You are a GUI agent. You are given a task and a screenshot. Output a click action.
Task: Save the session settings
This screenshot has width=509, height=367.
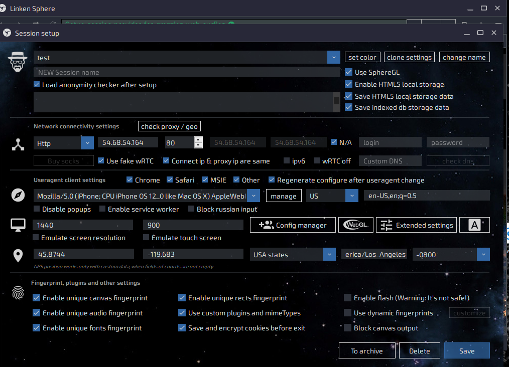click(x=467, y=351)
